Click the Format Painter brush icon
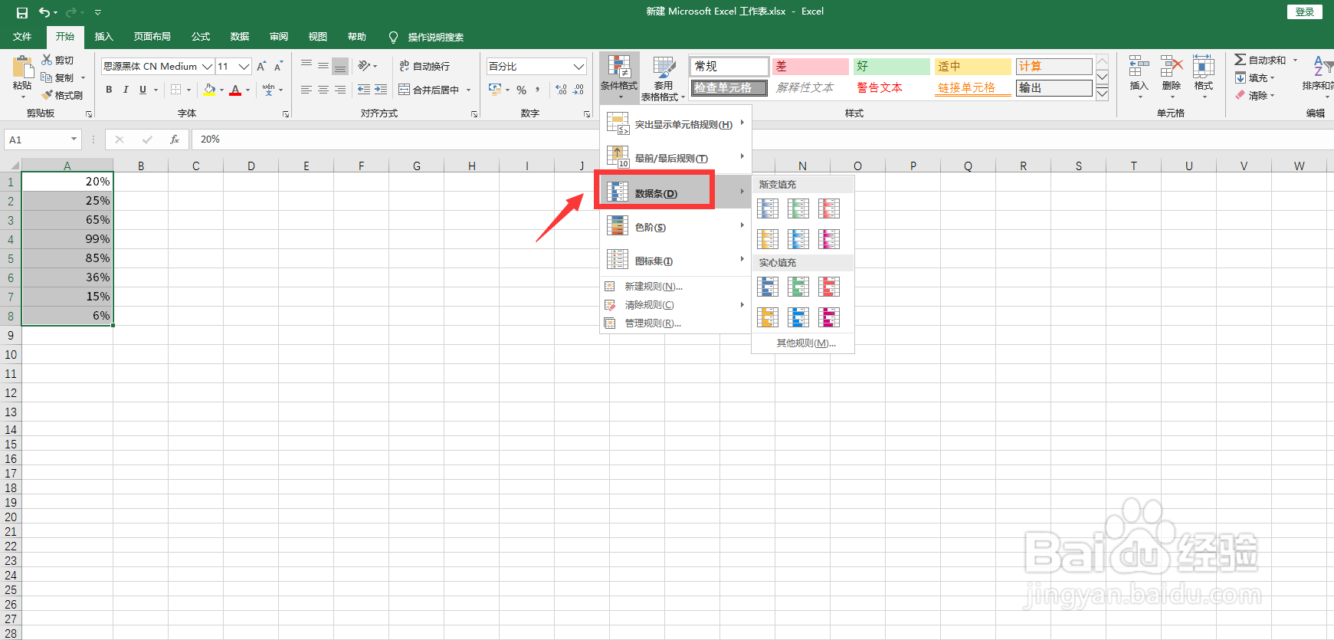The image size is (1334, 640). (x=48, y=95)
